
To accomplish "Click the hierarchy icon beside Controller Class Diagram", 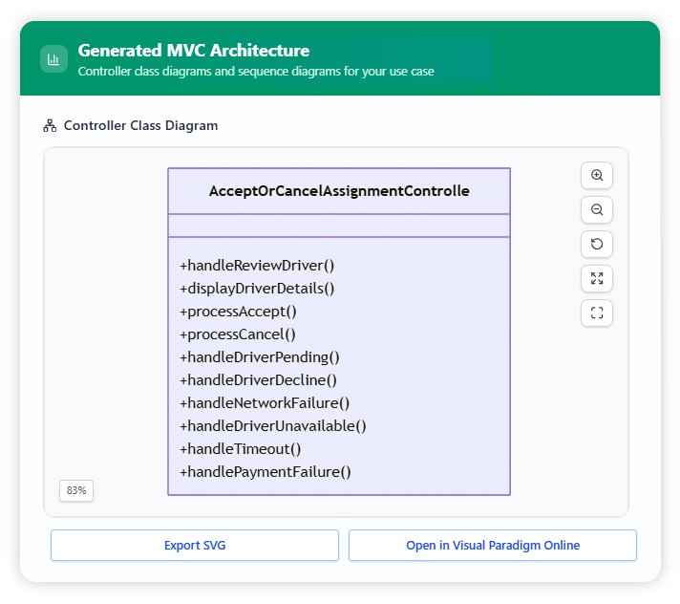I will pos(51,126).
